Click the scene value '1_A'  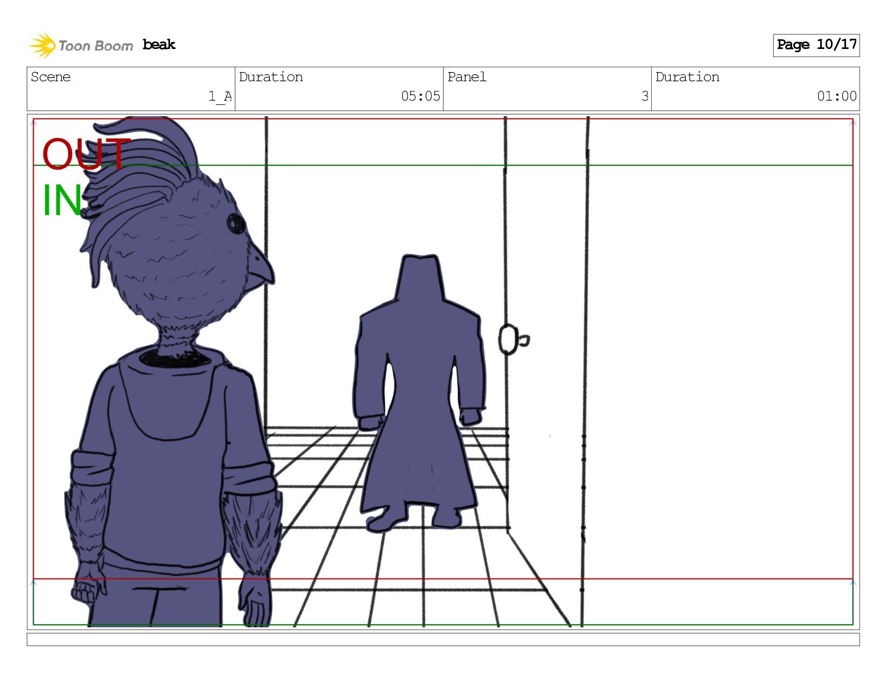[x=220, y=96]
